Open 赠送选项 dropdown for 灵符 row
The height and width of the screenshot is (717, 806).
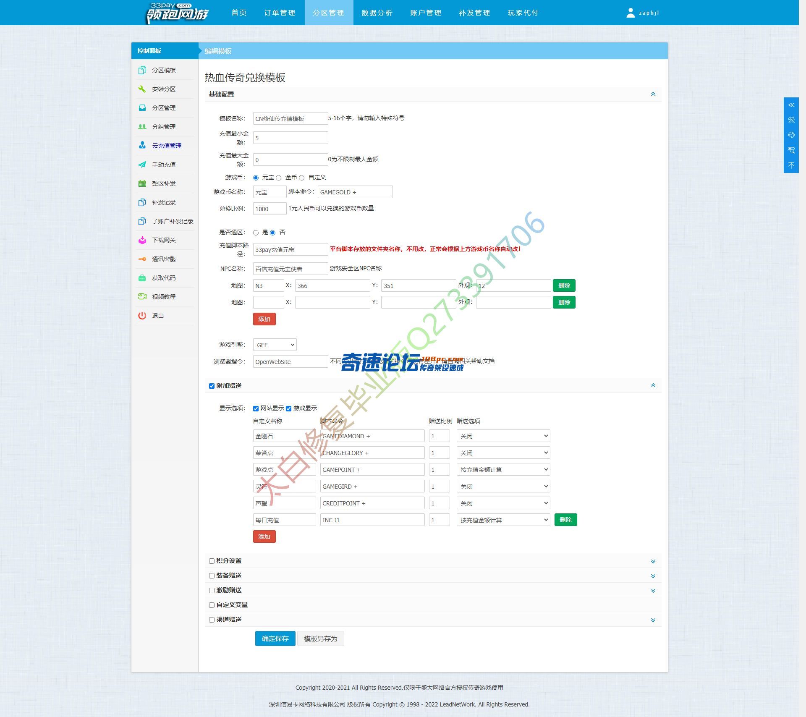503,486
